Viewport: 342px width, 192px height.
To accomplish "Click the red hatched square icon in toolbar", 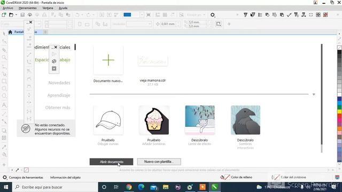I will pos(325,15).
